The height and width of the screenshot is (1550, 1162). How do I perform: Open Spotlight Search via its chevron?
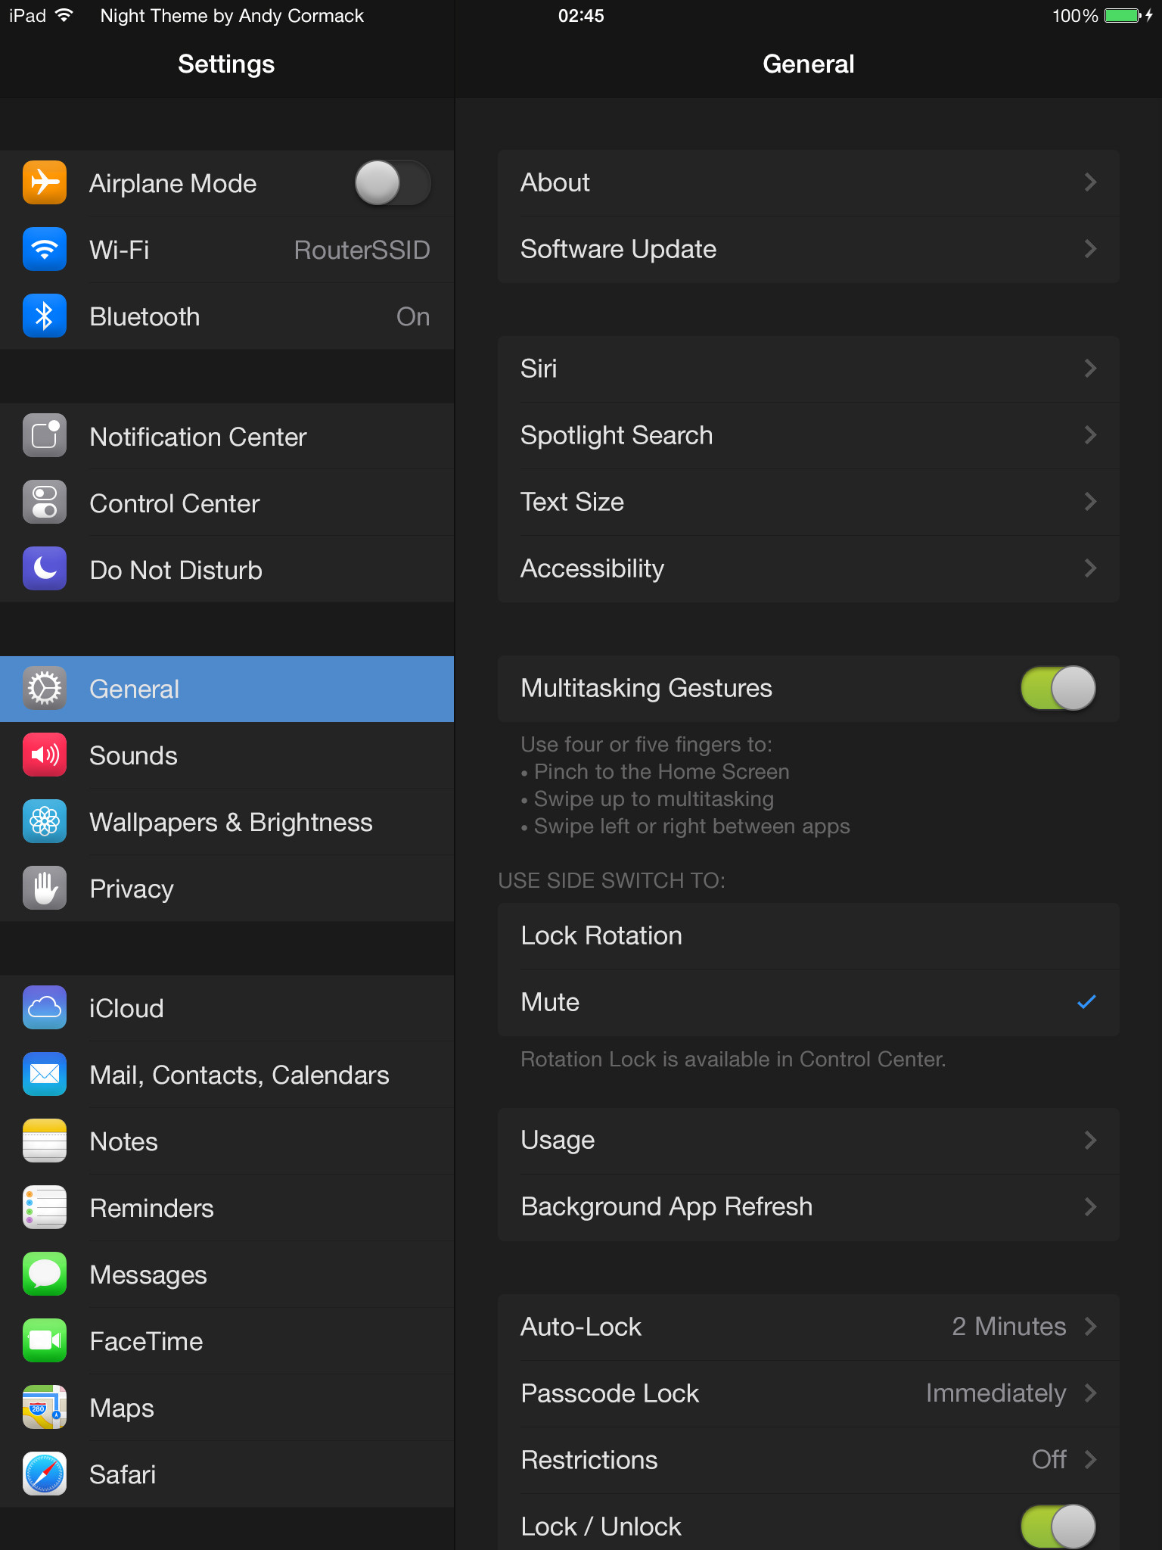point(1090,435)
